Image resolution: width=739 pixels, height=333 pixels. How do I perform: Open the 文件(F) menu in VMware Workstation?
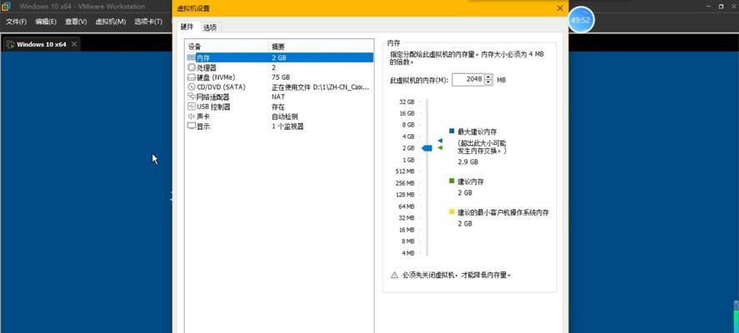pos(16,22)
